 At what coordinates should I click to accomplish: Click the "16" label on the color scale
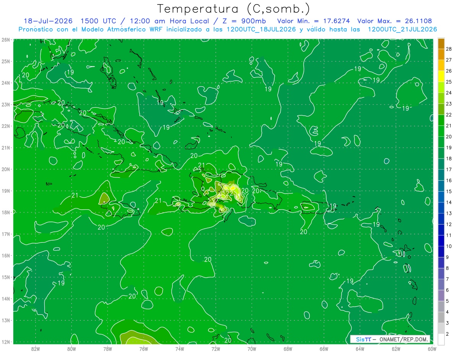point(449,181)
